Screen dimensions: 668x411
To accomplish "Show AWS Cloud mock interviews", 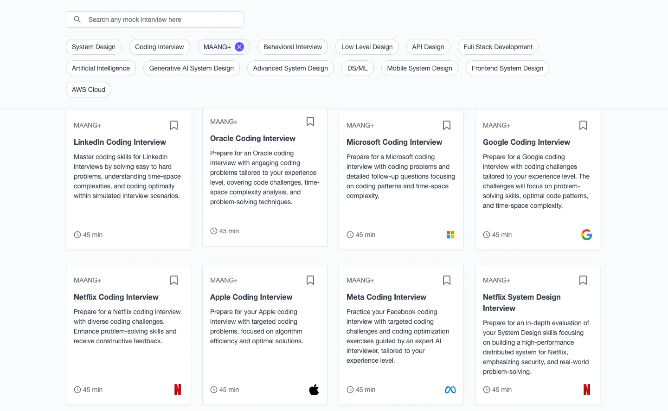I will coord(89,90).
